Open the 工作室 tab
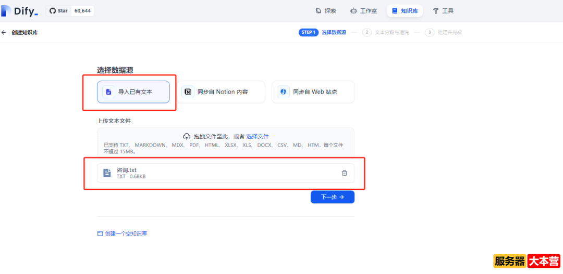 363,11
